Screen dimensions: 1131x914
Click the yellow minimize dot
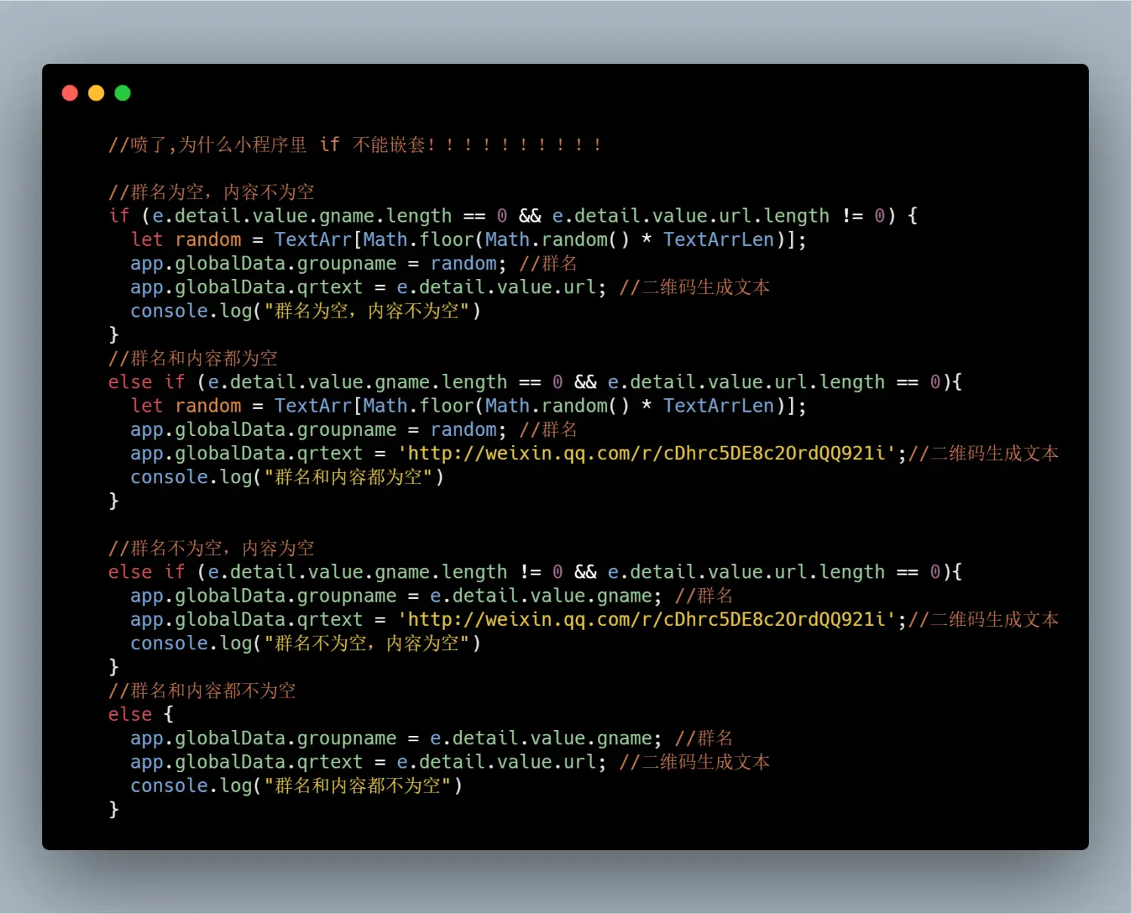point(97,93)
